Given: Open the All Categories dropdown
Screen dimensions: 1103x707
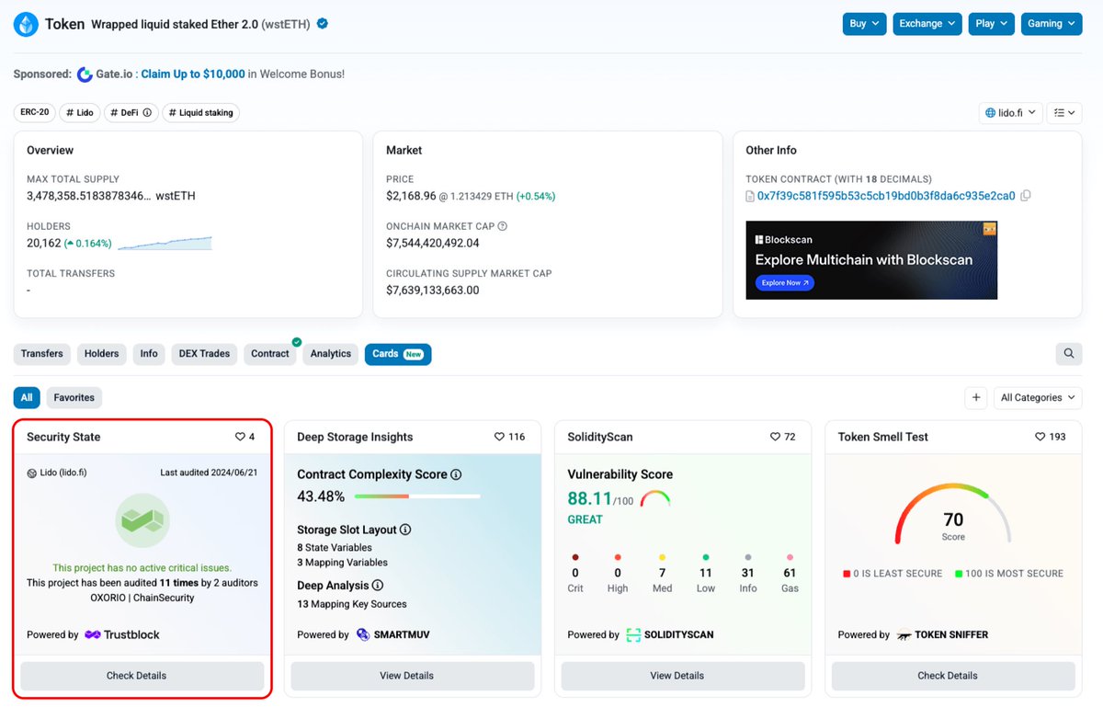Looking at the screenshot, I should click(1038, 397).
